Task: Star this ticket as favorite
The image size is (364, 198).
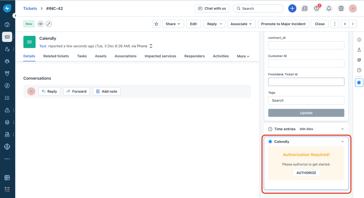Action: pyautogui.click(x=156, y=24)
